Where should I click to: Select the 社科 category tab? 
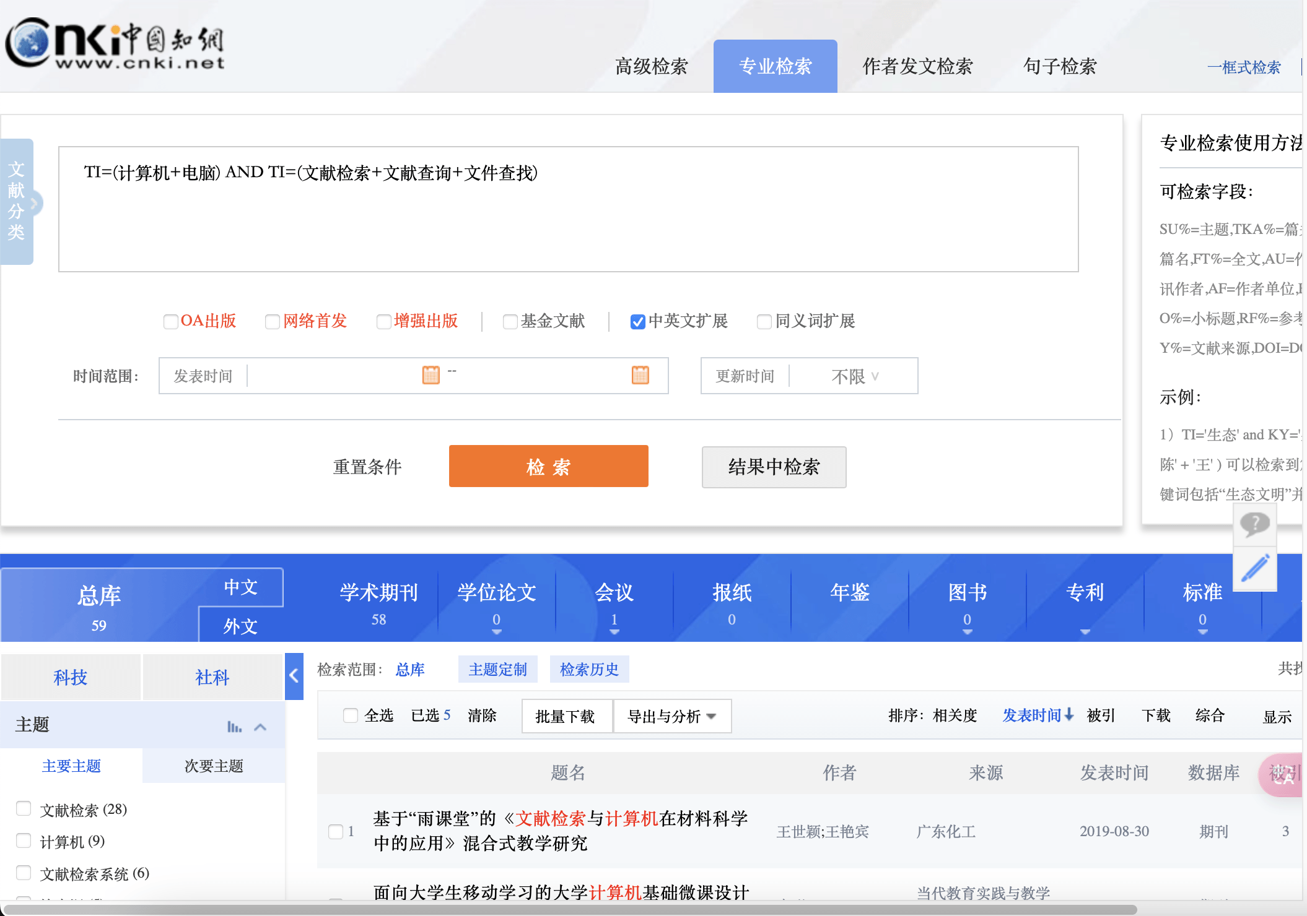point(212,677)
